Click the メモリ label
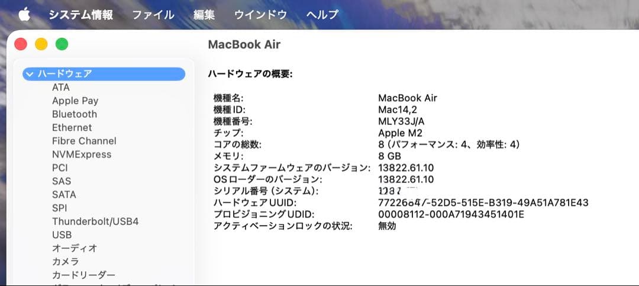This screenshot has width=639, height=286. click(228, 156)
